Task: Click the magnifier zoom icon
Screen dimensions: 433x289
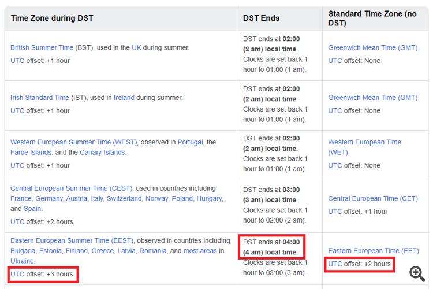Action: tap(417, 273)
